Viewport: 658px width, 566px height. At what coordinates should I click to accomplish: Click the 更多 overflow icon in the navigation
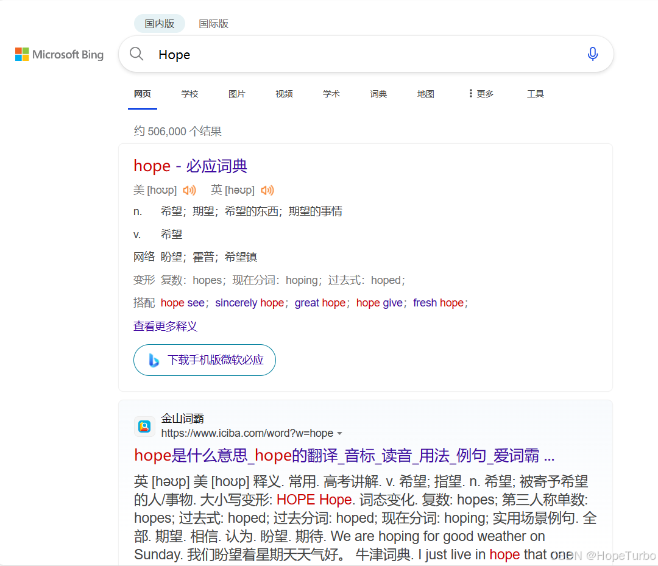(470, 93)
